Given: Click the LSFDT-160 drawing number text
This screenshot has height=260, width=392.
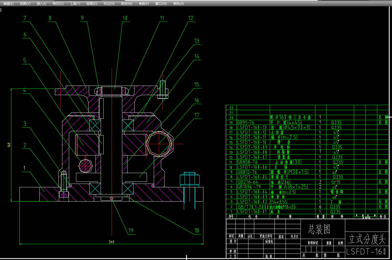Looking at the screenshot, I should (366, 252).
